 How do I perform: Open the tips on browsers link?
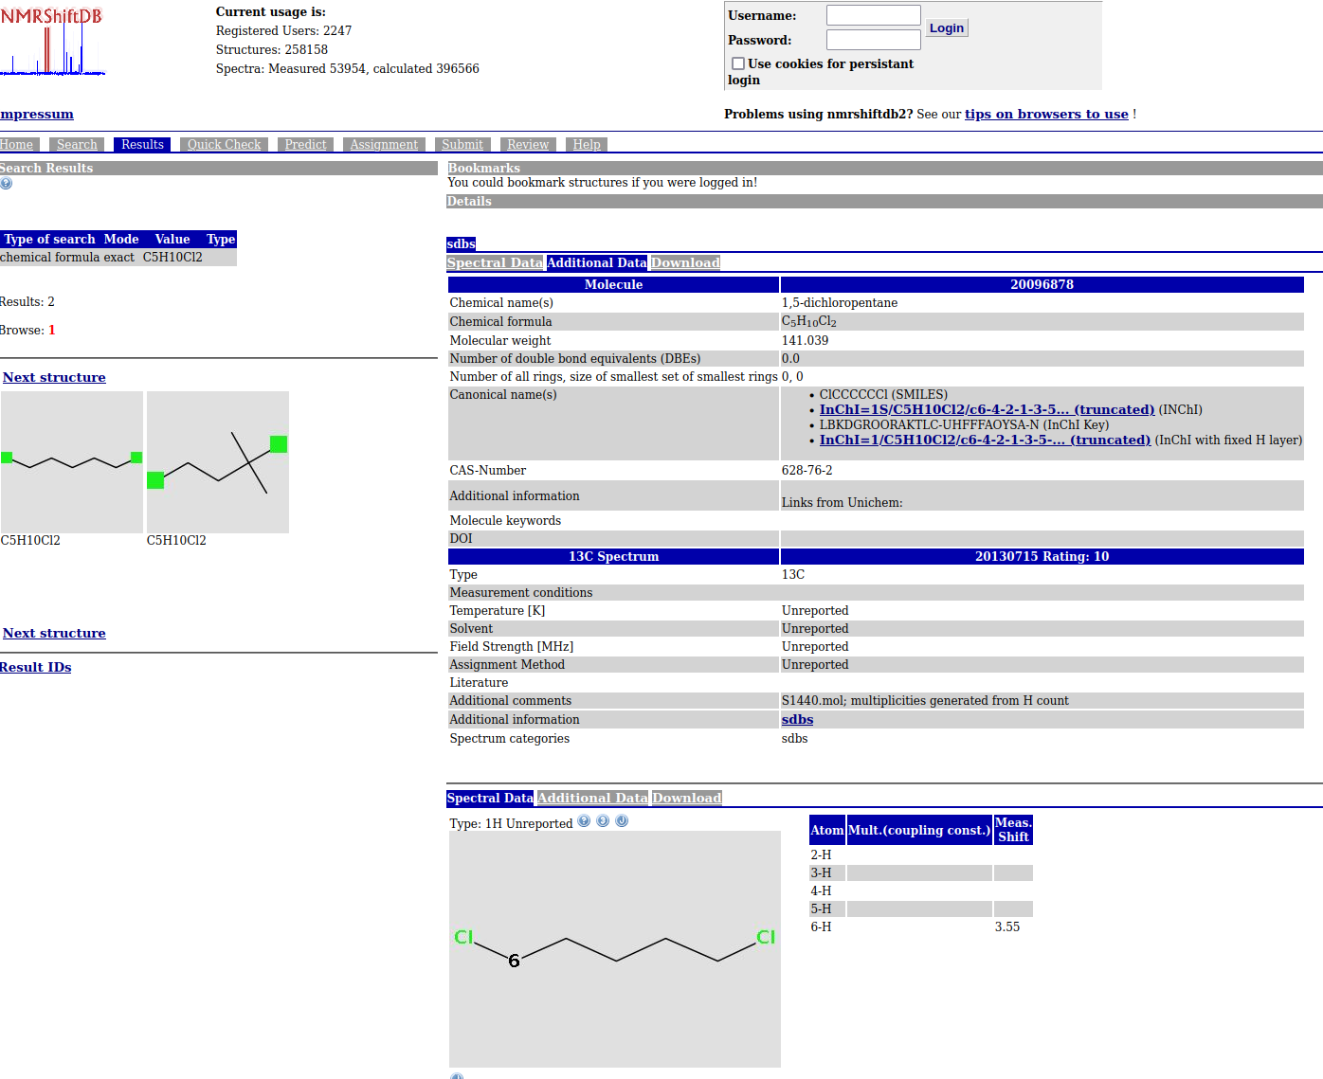[1046, 115]
